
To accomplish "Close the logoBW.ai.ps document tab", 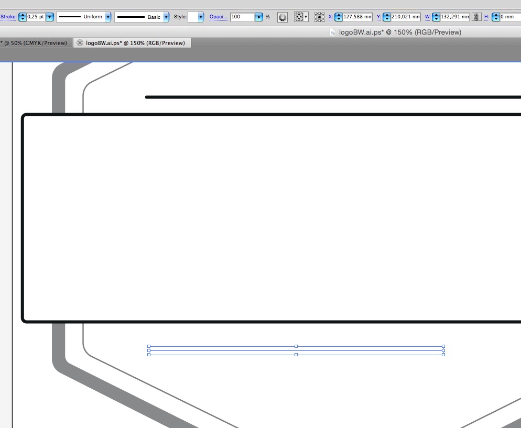I will tap(80, 43).
